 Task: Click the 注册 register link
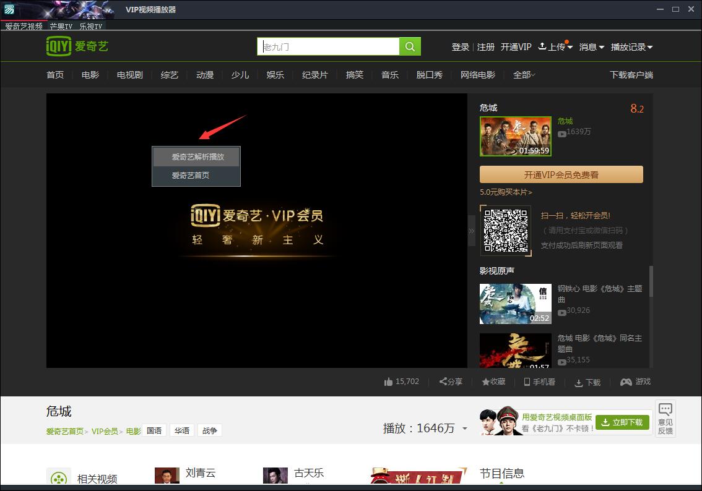point(486,47)
